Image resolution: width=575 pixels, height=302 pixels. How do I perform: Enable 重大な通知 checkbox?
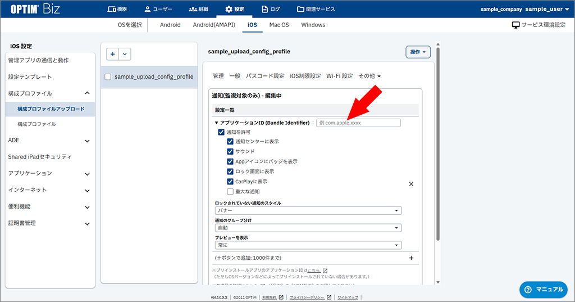pos(230,191)
